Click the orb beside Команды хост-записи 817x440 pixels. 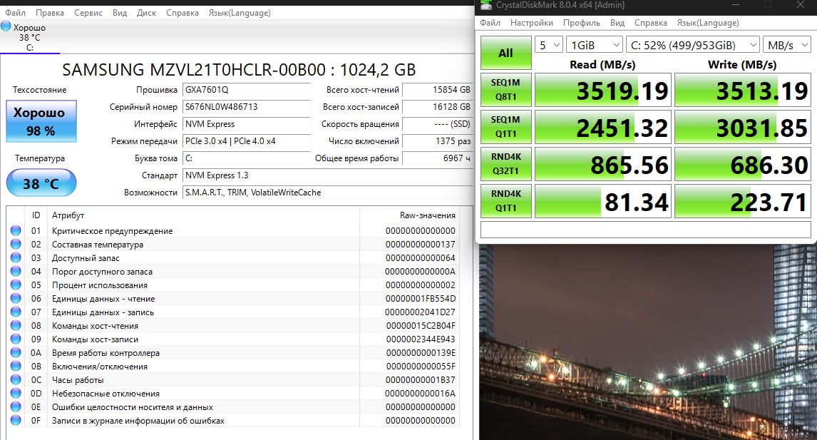point(16,339)
